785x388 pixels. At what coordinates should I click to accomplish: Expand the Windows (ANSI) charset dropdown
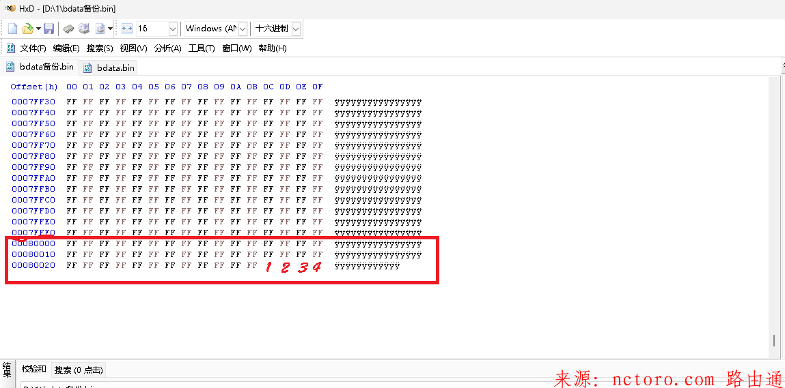(x=243, y=29)
